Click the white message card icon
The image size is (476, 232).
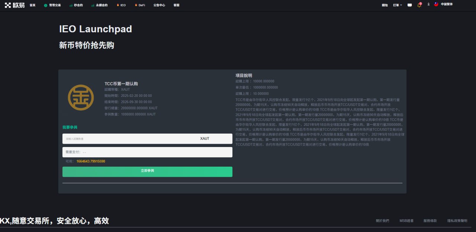410,5
